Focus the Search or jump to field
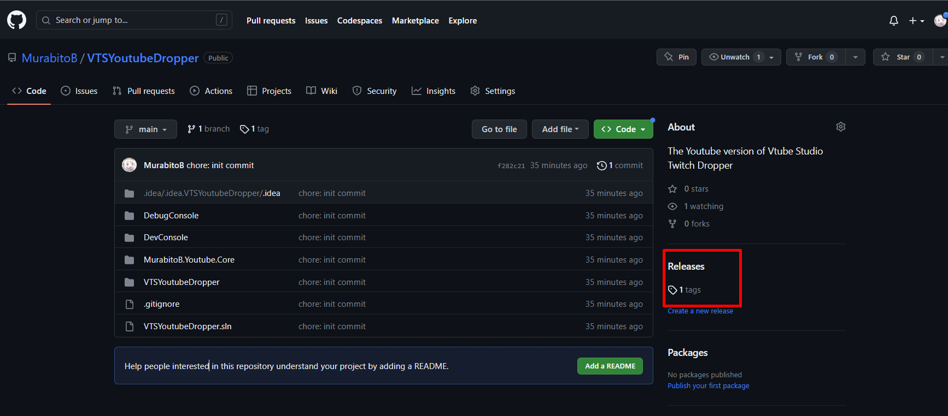948x416 pixels. coord(134,20)
